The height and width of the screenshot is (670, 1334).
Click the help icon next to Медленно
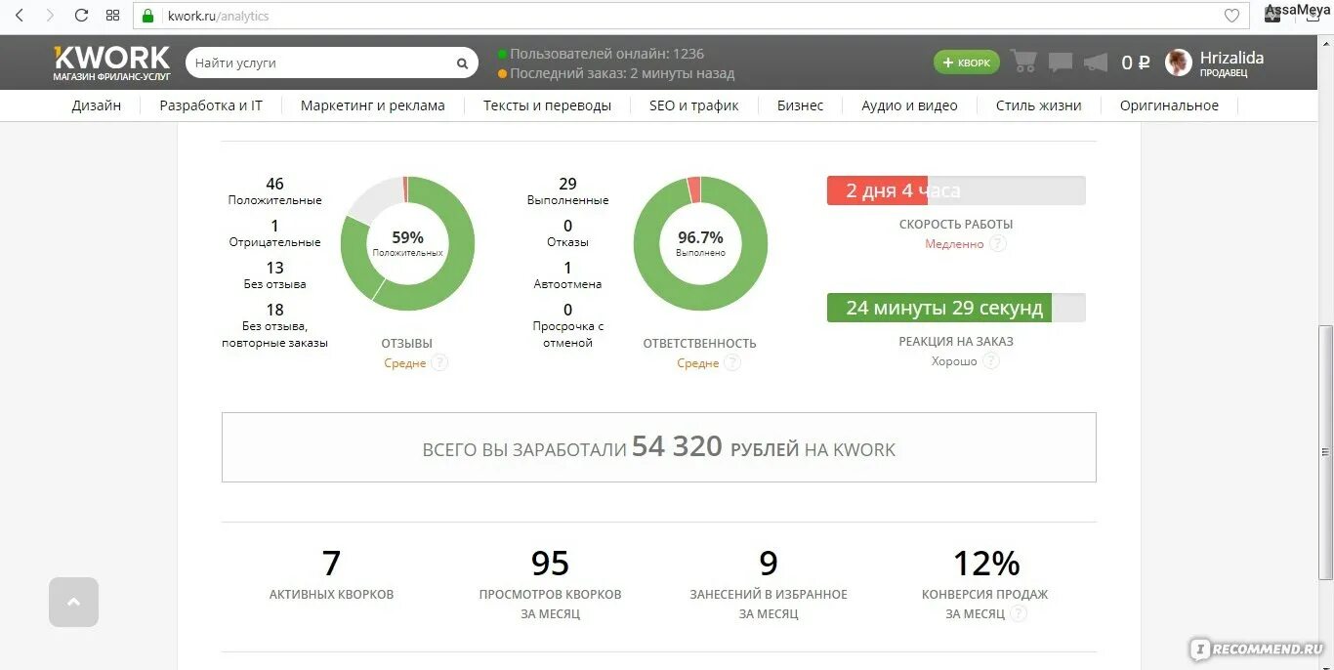pyautogui.click(x=997, y=243)
